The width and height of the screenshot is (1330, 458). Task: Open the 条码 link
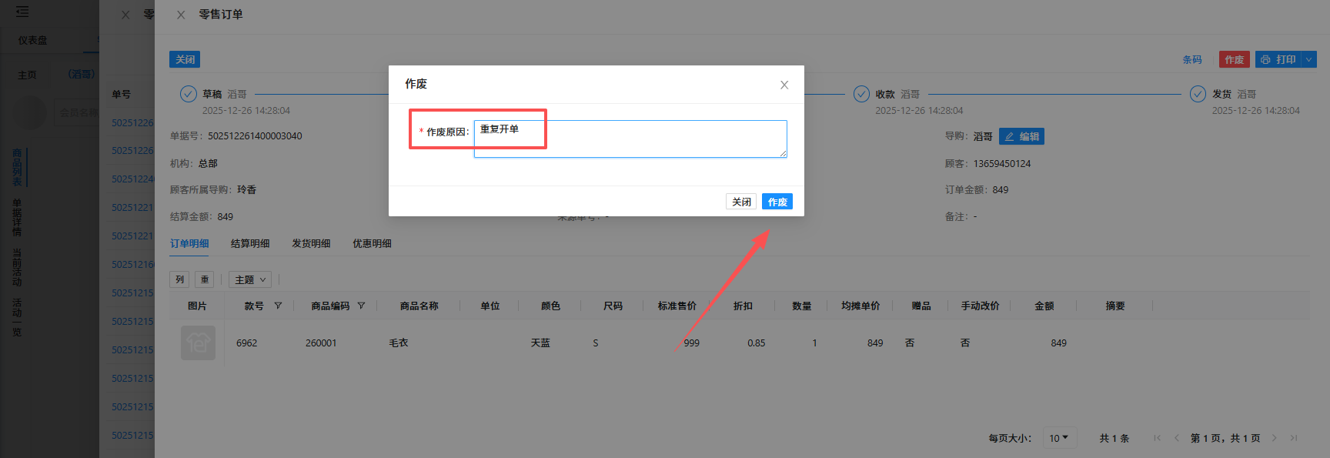(1191, 59)
